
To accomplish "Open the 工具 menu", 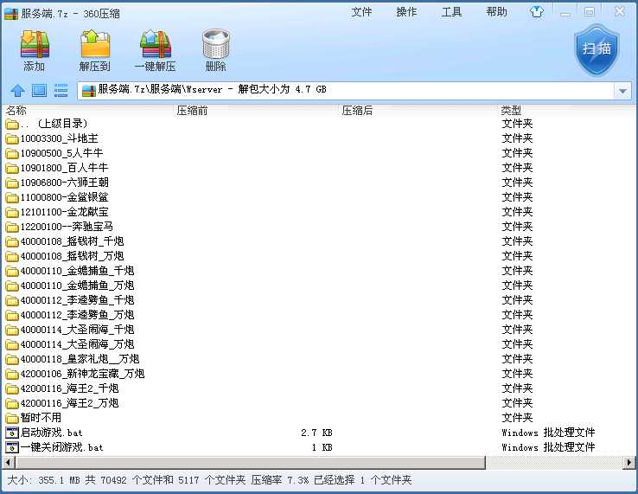I will pos(451,12).
